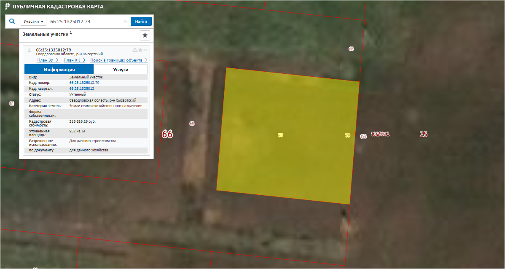Viewport: 505px width, 269px height.
Task: Click the magnifier search icon
Action: [12, 21]
